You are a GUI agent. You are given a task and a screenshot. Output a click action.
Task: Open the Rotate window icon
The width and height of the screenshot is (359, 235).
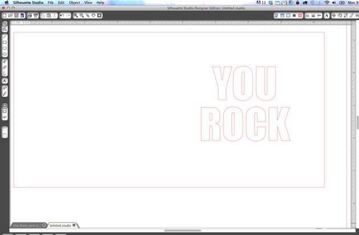click(x=340, y=15)
